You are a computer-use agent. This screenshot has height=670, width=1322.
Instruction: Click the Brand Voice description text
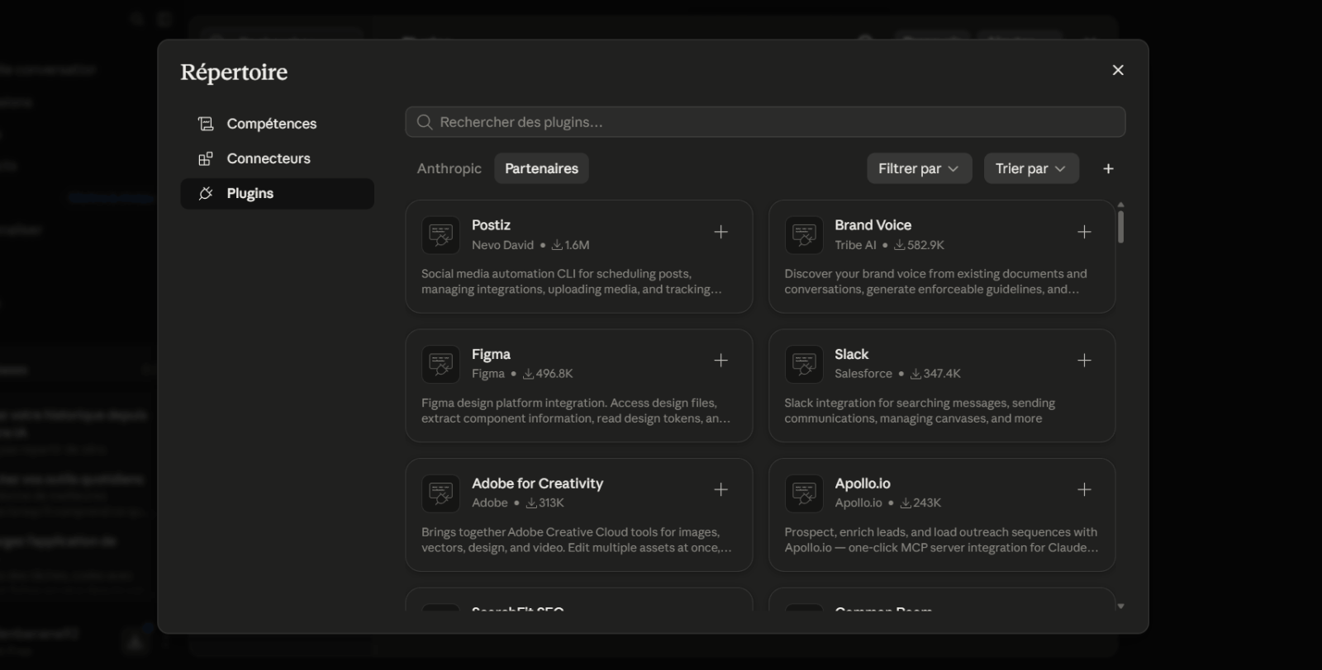[936, 281]
